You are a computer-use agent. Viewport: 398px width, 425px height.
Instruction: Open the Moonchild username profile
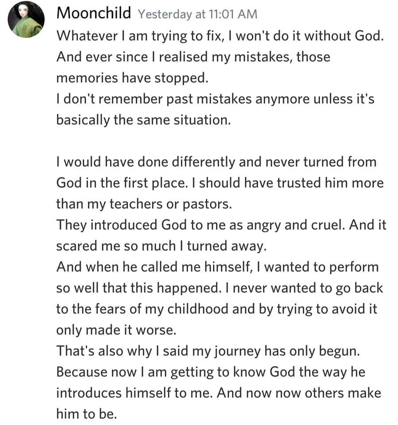[x=94, y=14]
